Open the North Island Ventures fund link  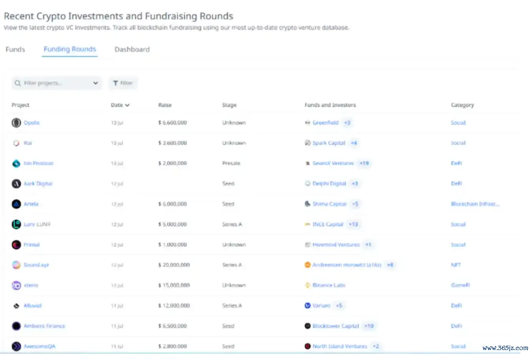(340, 347)
